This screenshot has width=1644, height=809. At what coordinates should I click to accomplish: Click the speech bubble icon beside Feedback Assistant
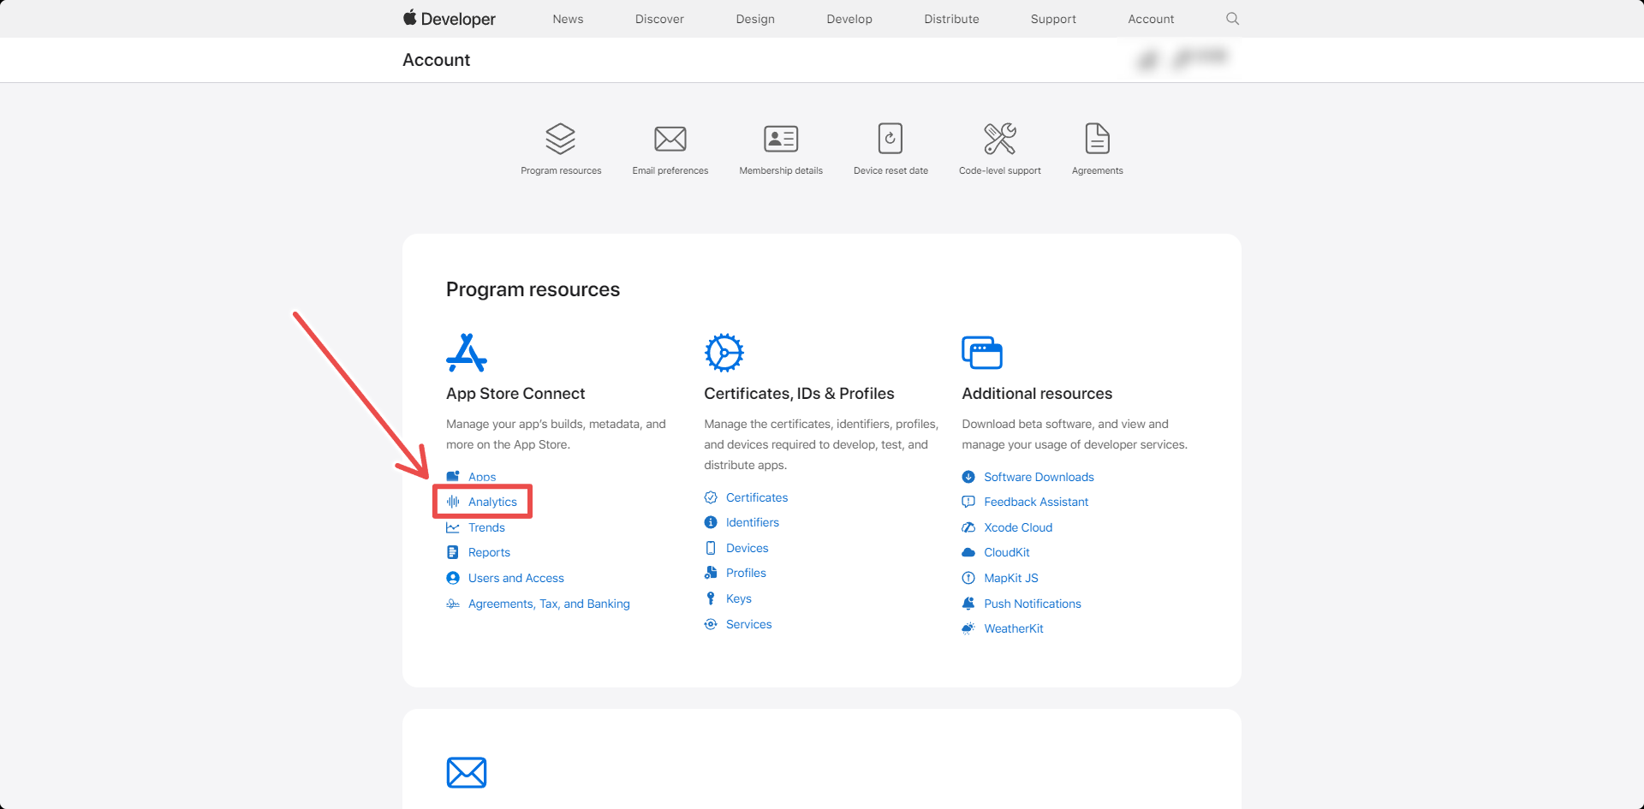coord(968,502)
